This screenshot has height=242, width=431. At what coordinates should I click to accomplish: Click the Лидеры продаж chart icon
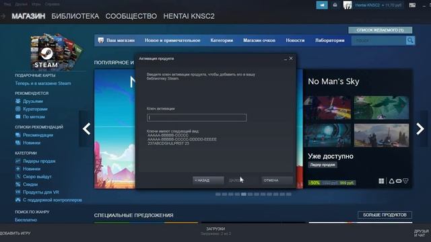tap(18, 161)
